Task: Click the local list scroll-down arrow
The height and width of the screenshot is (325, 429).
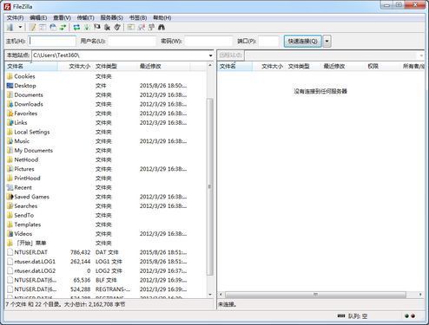Action: pyautogui.click(x=210, y=295)
